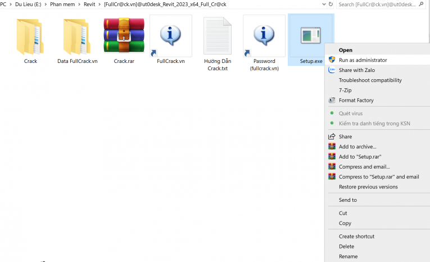Choose Cut in context menu
The image size is (430, 262).
click(x=377, y=213)
